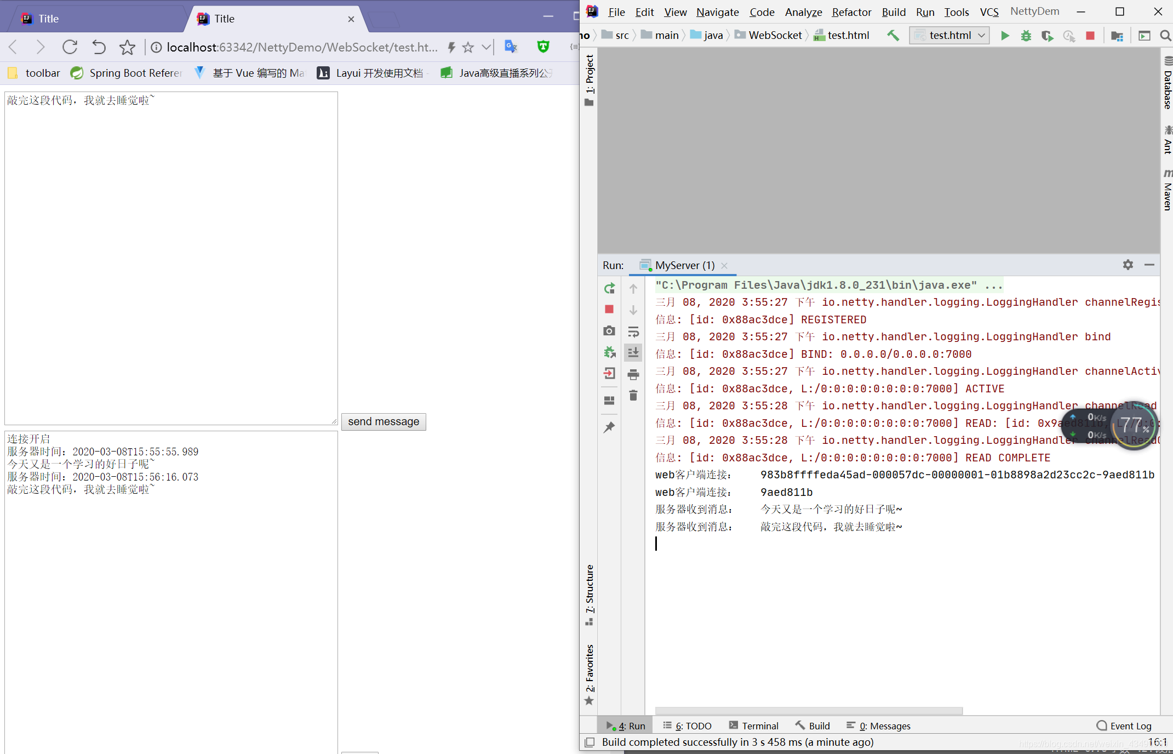The height and width of the screenshot is (754, 1173).
Task: Click the send message button
Action: [384, 421]
